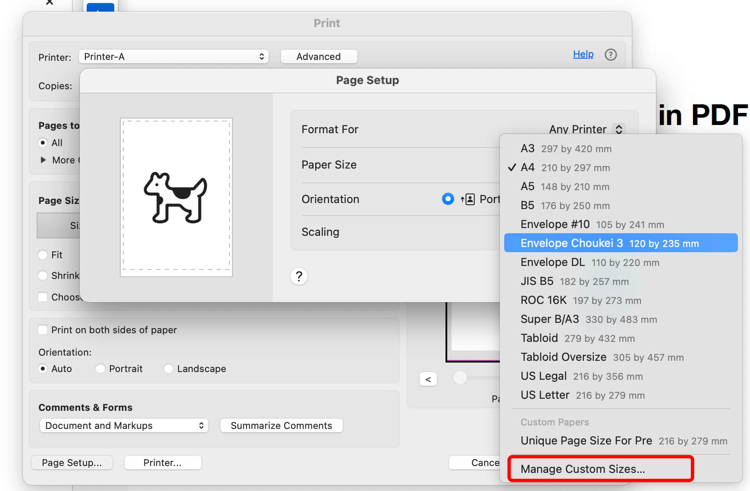Click the previous page arrow button
The image size is (750, 491).
click(x=428, y=379)
